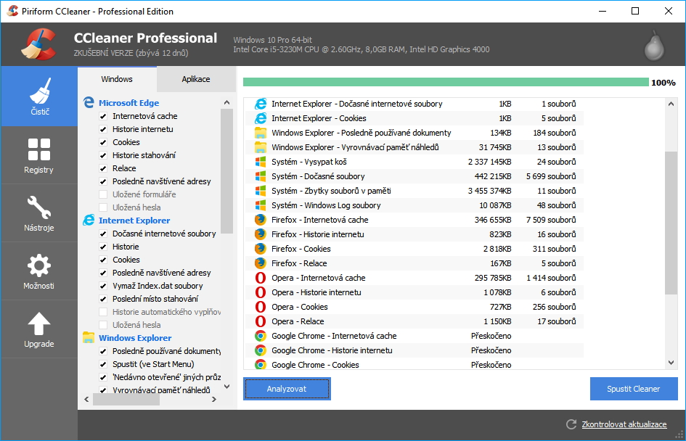Viewport: 686px width, 441px height.
Task: Click options list scroll down arrow
Action: [x=226, y=387]
